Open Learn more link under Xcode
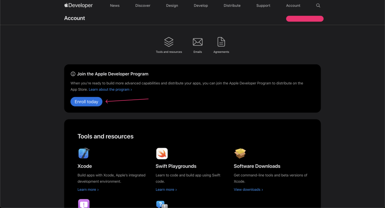Image resolution: width=385 pixels, height=208 pixels. tap(88, 190)
